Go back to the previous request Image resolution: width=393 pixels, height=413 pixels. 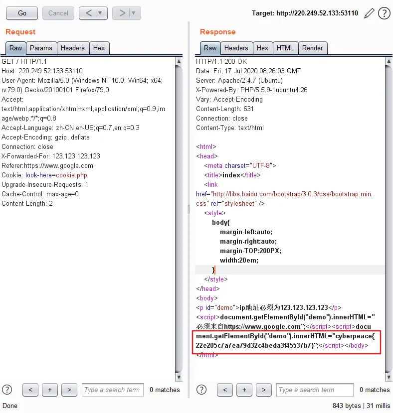click(x=89, y=13)
